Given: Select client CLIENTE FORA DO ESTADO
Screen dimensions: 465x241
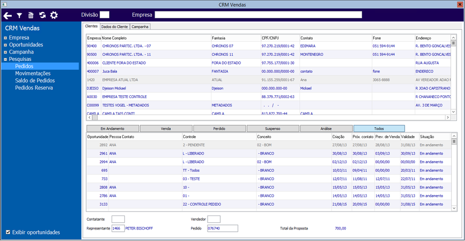Looking at the screenshot, I should pos(269,63).
